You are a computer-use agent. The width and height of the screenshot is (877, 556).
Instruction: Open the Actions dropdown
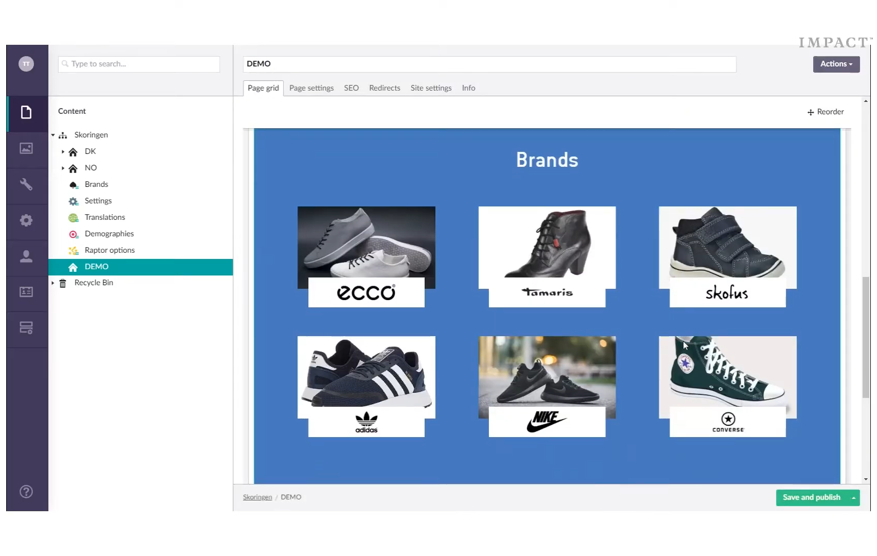point(836,64)
